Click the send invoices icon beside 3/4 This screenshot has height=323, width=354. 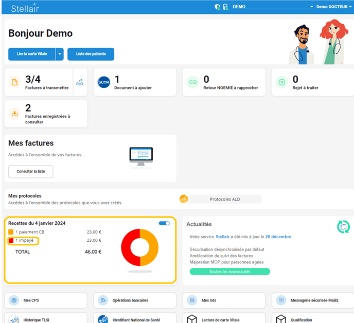point(80,82)
